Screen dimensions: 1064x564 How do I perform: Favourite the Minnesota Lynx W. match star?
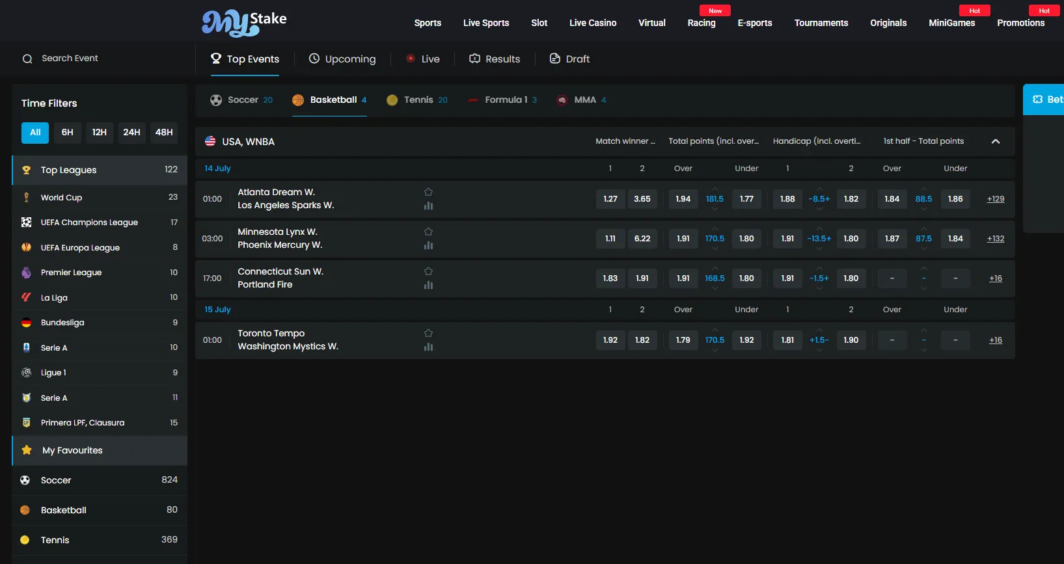click(428, 232)
